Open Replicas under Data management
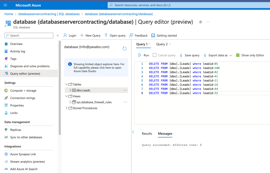The height and width of the screenshot is (173, 270). 16,130
